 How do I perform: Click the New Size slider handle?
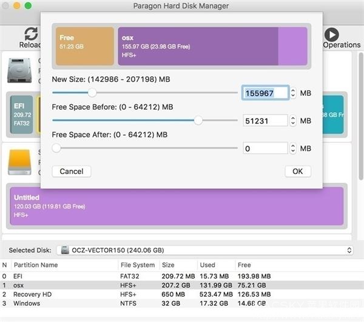point(92,93)
